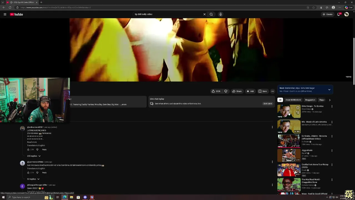Screen dimensions: 355x200
Task: Open Coulda Fest Arena Tour Recap video
Action: (289, 170)
